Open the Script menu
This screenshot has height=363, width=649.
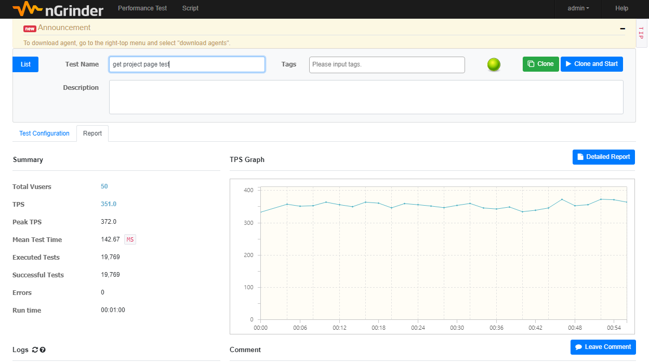click(190, 8)
